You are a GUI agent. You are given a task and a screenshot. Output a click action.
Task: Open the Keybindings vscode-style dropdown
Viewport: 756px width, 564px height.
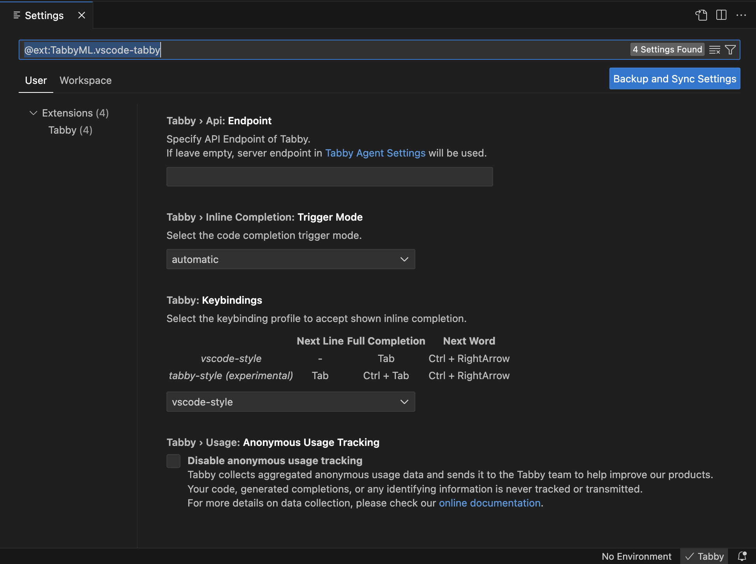(x=290, y=402)
